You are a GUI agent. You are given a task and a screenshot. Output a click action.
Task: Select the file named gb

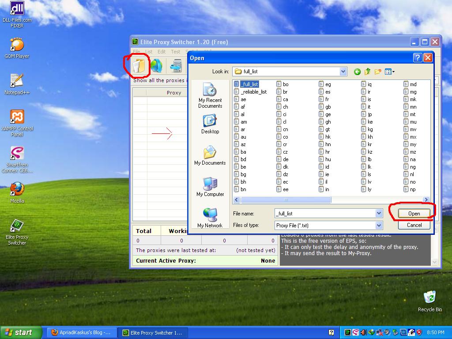click(x=325, y=107)
